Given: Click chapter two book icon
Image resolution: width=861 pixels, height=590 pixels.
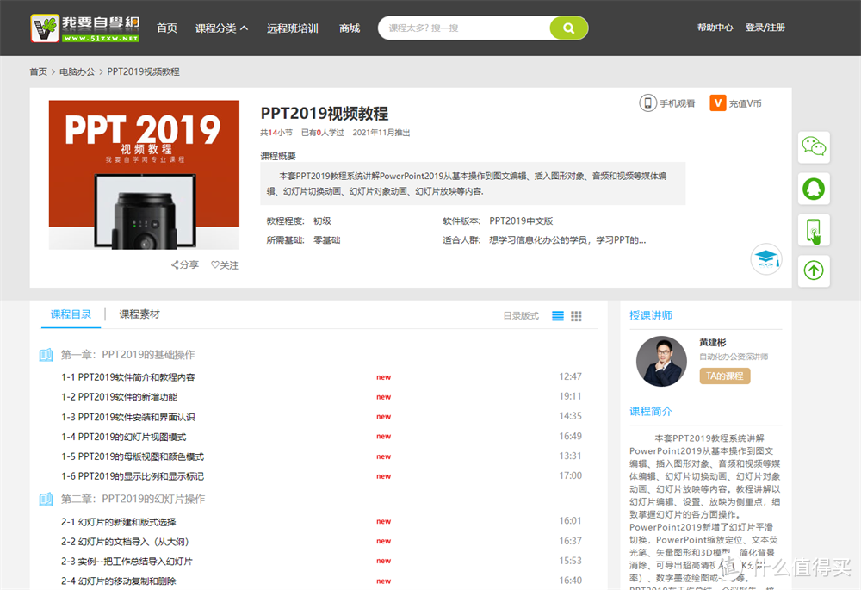Looking at the screenshot, I should point(46,499).
